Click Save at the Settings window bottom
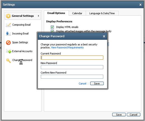The image size is (145, 121). (x=119, y=115)
